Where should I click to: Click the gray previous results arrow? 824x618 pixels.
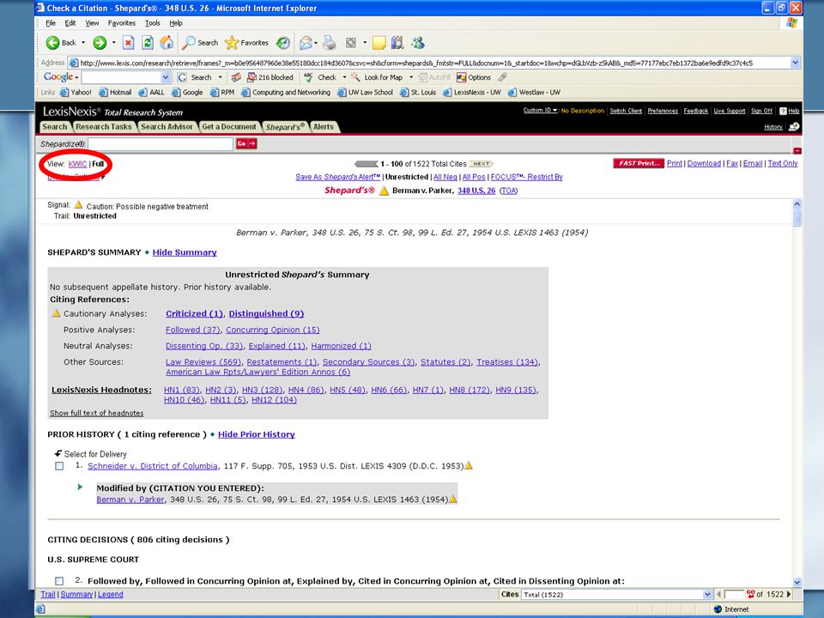click(366, 163)
